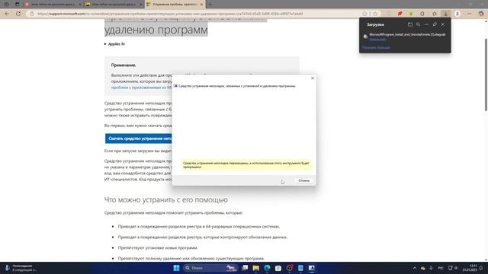Show hidden tray icons chevron
Image resolution: width=488 pixels, height=274 pixels.
click(415, 268)
